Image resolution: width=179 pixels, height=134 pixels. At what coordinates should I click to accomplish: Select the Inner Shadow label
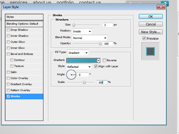point(20,36)
